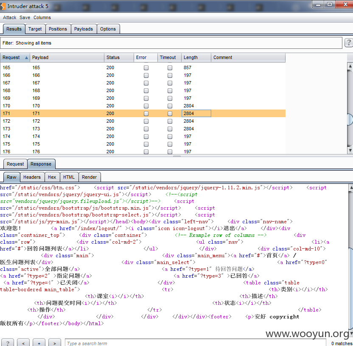This screenshot has height=346, width=353.
Task: Select request row 173
Action: point(143,129)
